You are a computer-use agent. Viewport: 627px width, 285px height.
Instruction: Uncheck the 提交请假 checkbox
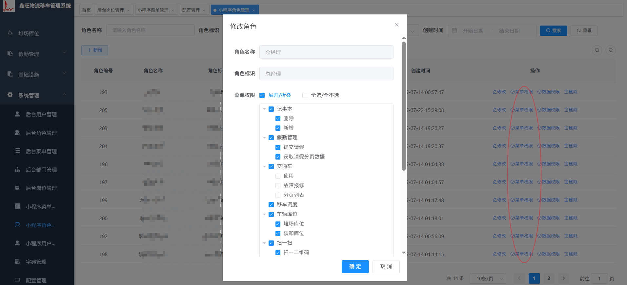pyautogui.click(x=278, y=147)
